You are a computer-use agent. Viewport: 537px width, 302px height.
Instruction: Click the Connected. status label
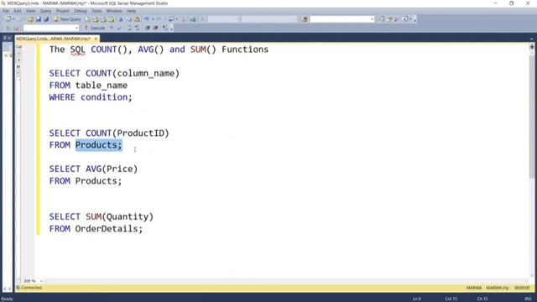(31, 288)
